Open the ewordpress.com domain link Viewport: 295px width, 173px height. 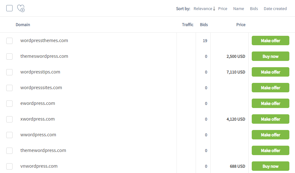[38, 103]
